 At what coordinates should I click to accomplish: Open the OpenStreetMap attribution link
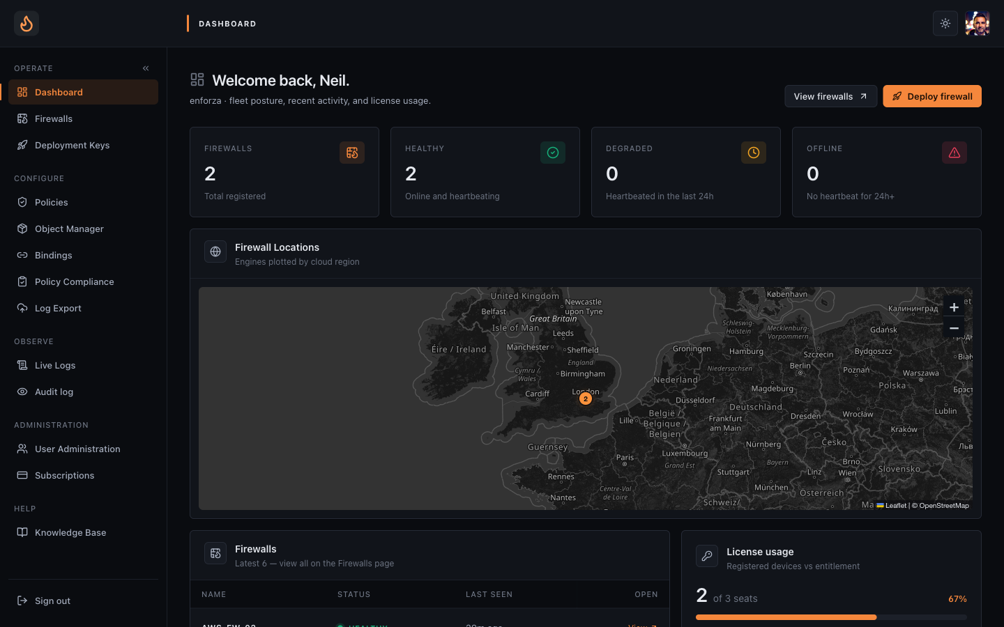[x=944, y=506]
